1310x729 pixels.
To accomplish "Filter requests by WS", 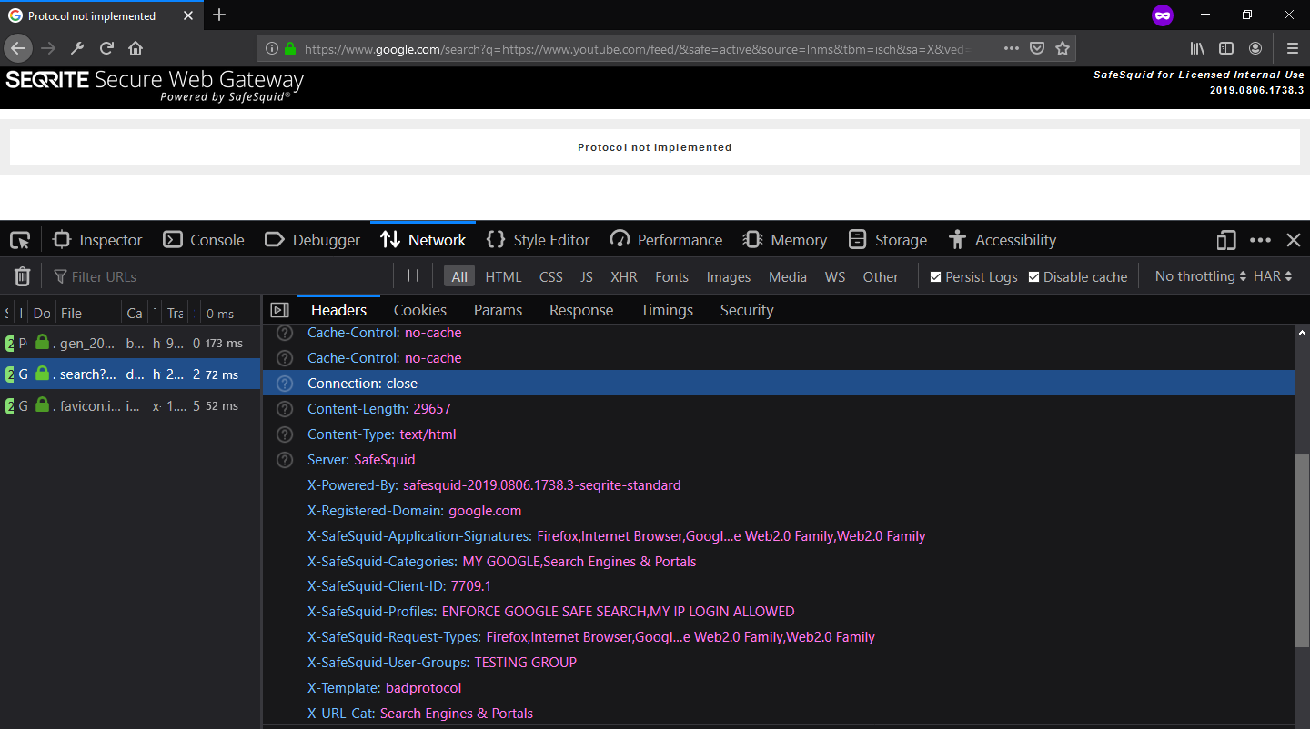I will pos(835,276).
